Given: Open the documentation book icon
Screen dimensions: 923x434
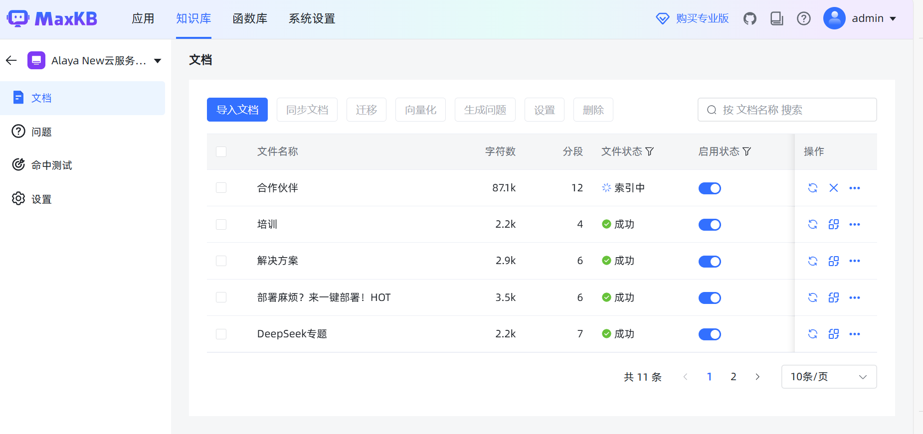Looking at the screenshot, I should (776, 19).
